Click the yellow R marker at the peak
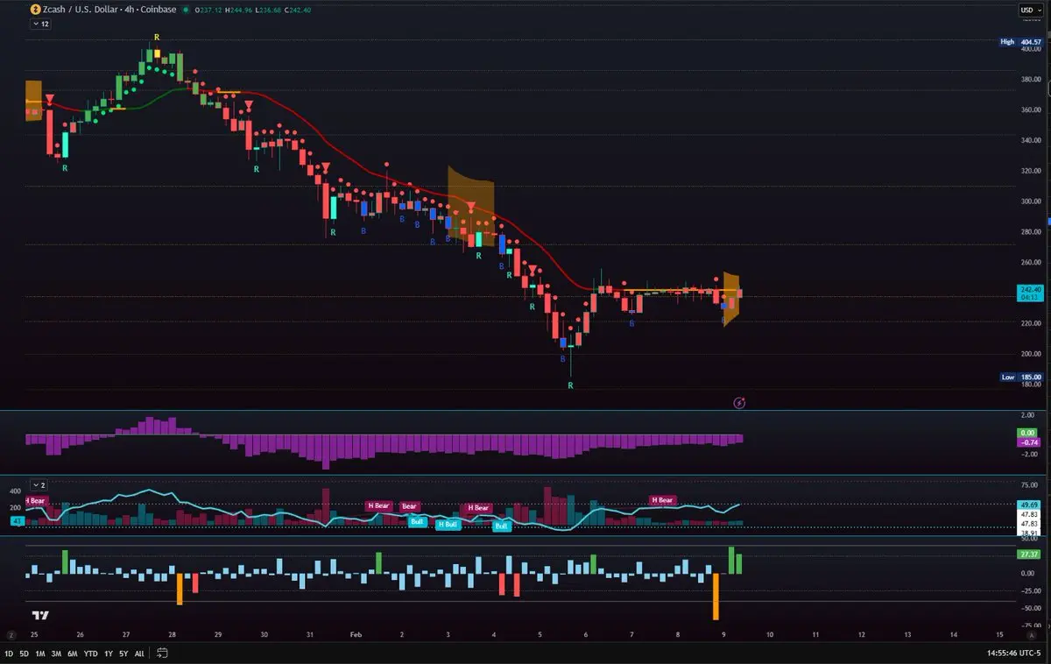This screenshot has height=664, width=1051. pyautogui.click(x=157, y=37)
